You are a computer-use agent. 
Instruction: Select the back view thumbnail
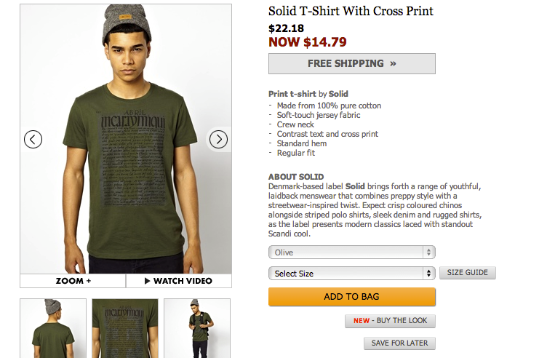[52, 327]
